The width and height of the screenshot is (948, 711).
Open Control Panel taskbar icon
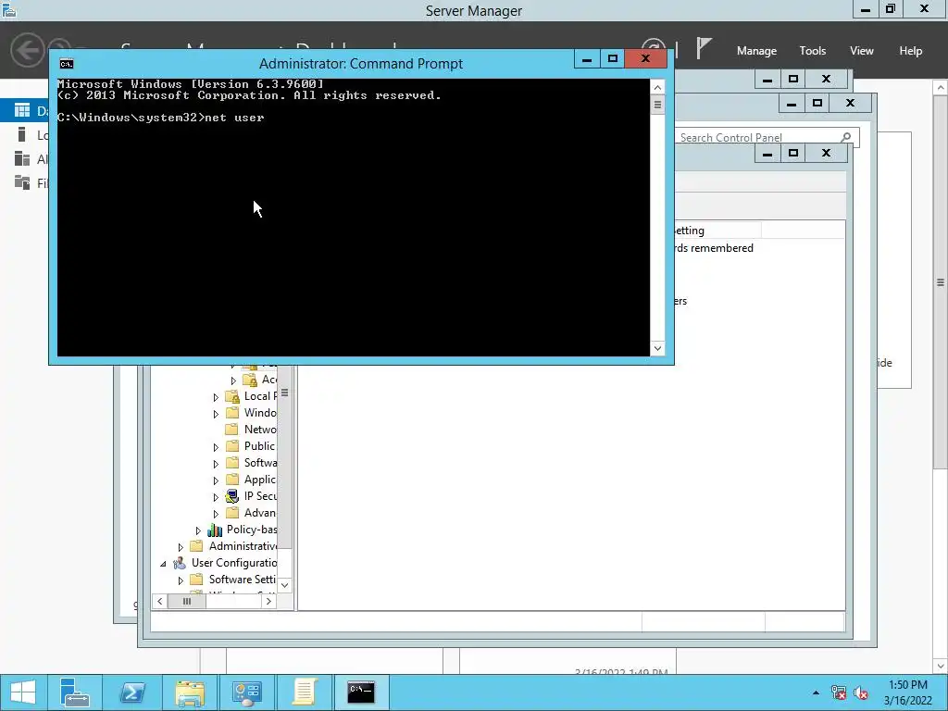tap(246, 692)
